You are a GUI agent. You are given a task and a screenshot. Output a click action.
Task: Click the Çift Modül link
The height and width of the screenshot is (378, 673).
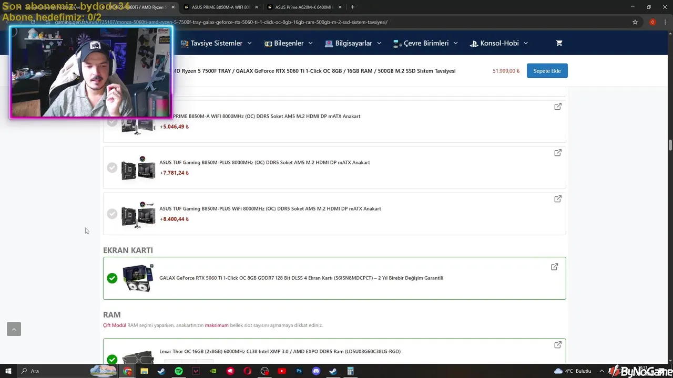[x=115, y=325]
